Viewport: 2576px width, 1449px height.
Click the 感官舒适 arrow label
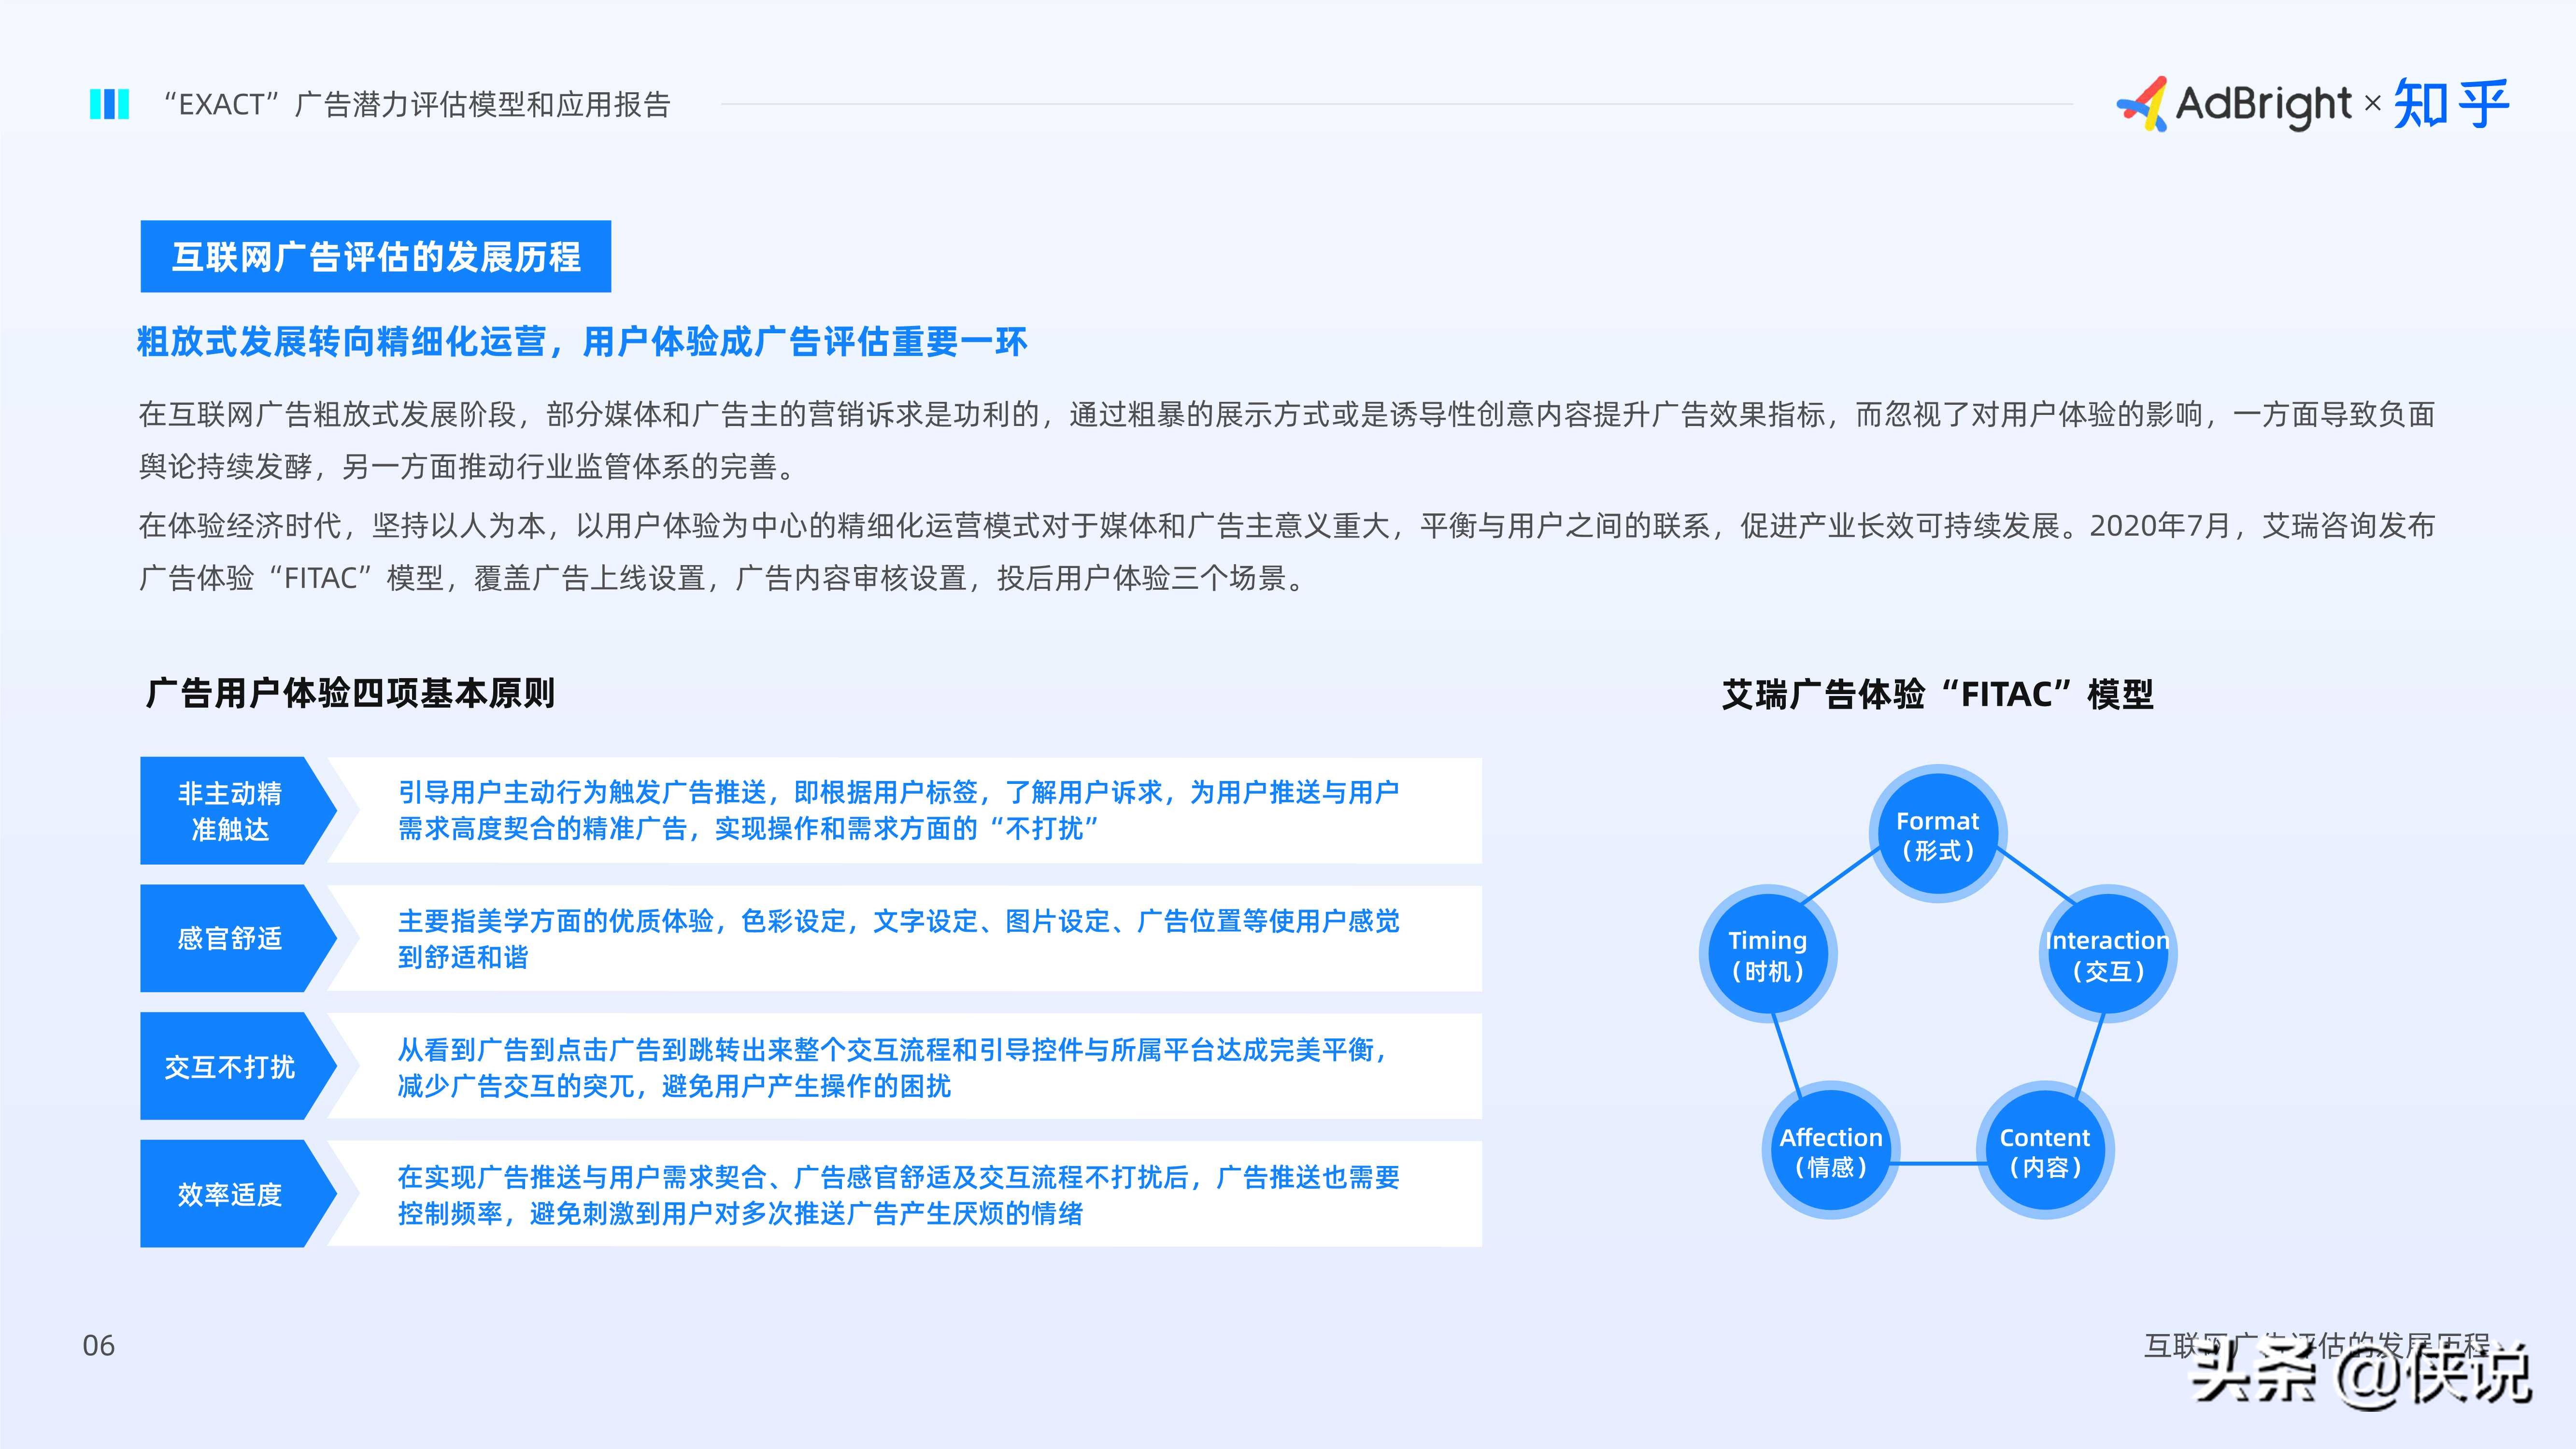pos(238,938)
